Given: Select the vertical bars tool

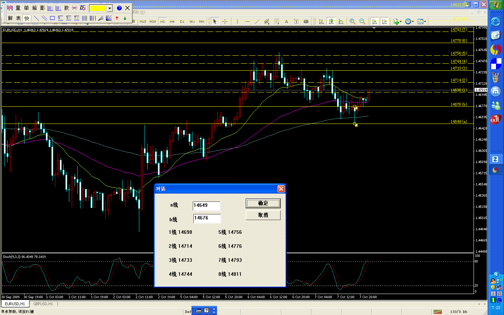Looking at the screenshot, I should click(x=85, y=18).
